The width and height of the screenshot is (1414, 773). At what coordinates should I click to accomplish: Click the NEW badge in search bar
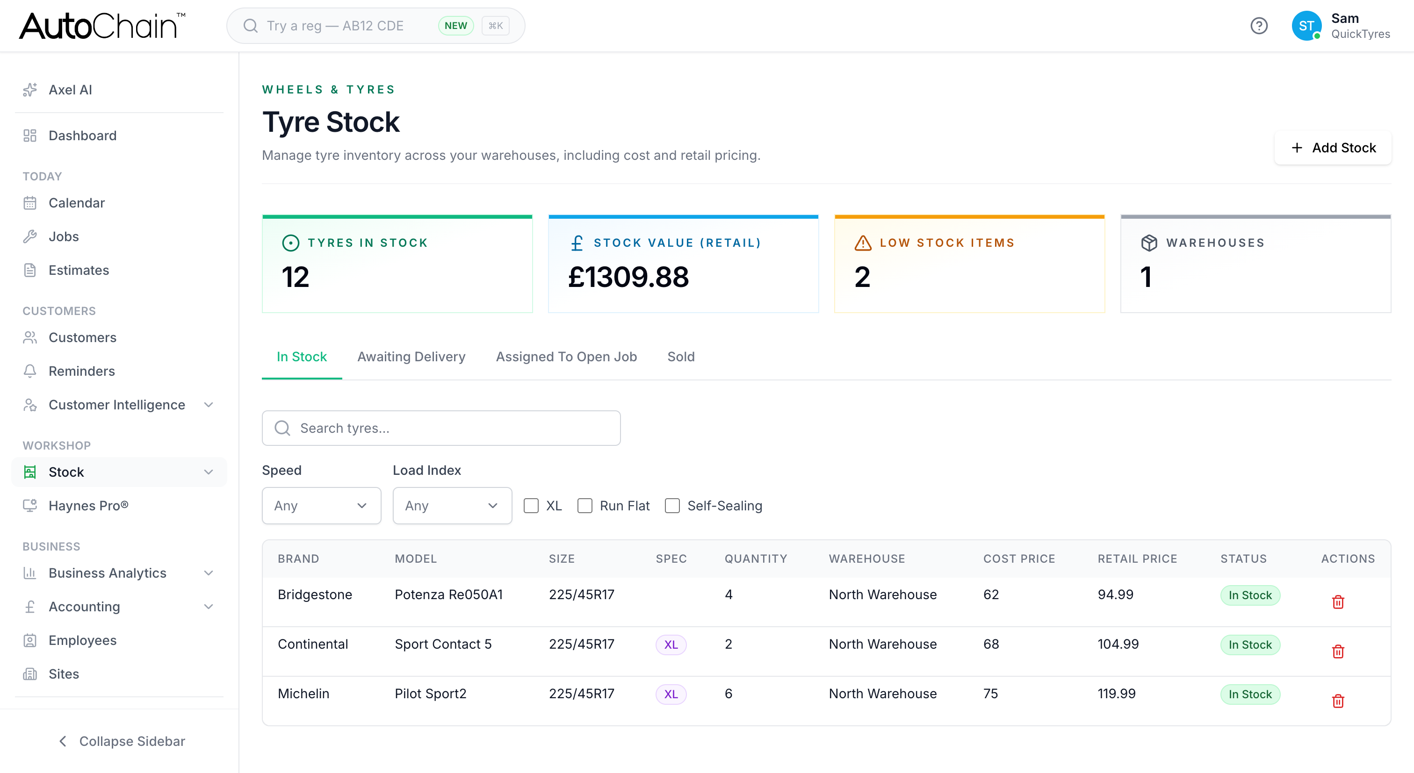455,26
